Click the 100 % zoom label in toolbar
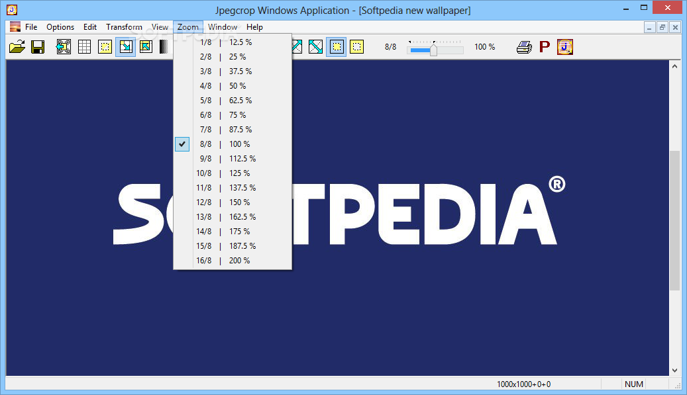 484,47
